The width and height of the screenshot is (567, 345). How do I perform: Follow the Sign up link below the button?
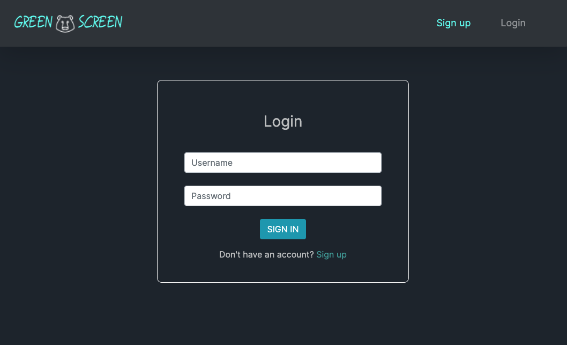coord(331,254)
